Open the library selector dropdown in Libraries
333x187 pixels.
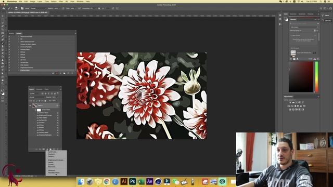pos(304,27)
